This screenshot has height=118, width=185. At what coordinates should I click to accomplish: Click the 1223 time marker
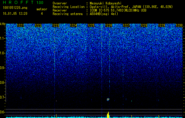coord(56,25)
